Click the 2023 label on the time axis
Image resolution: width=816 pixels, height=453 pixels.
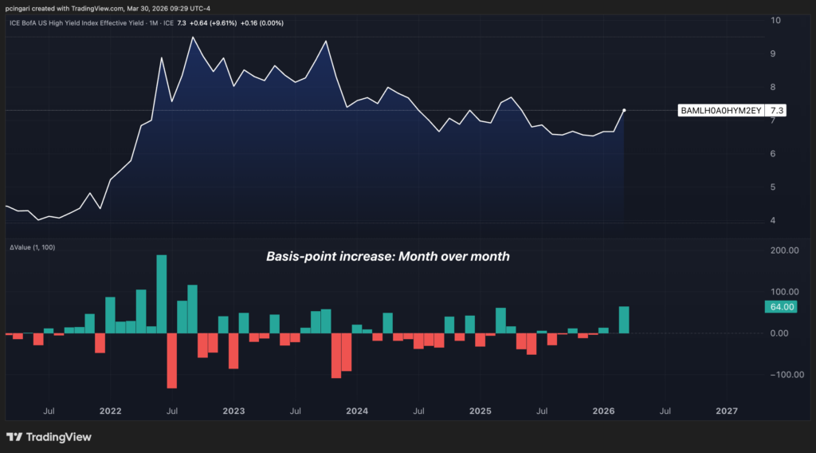(x=233, y=412)
